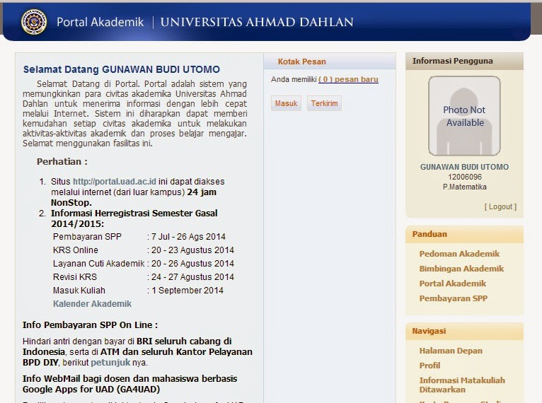Click the student ID 12006096
This screenshot has width=542, height=403.
(465, 177)
